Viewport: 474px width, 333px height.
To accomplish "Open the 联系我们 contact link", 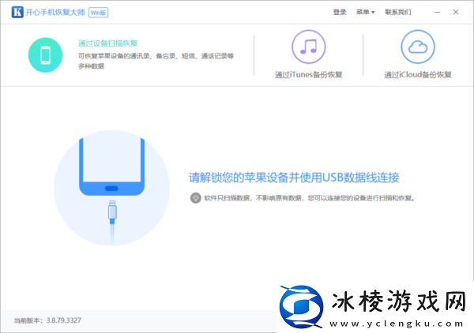I will 398,12.
